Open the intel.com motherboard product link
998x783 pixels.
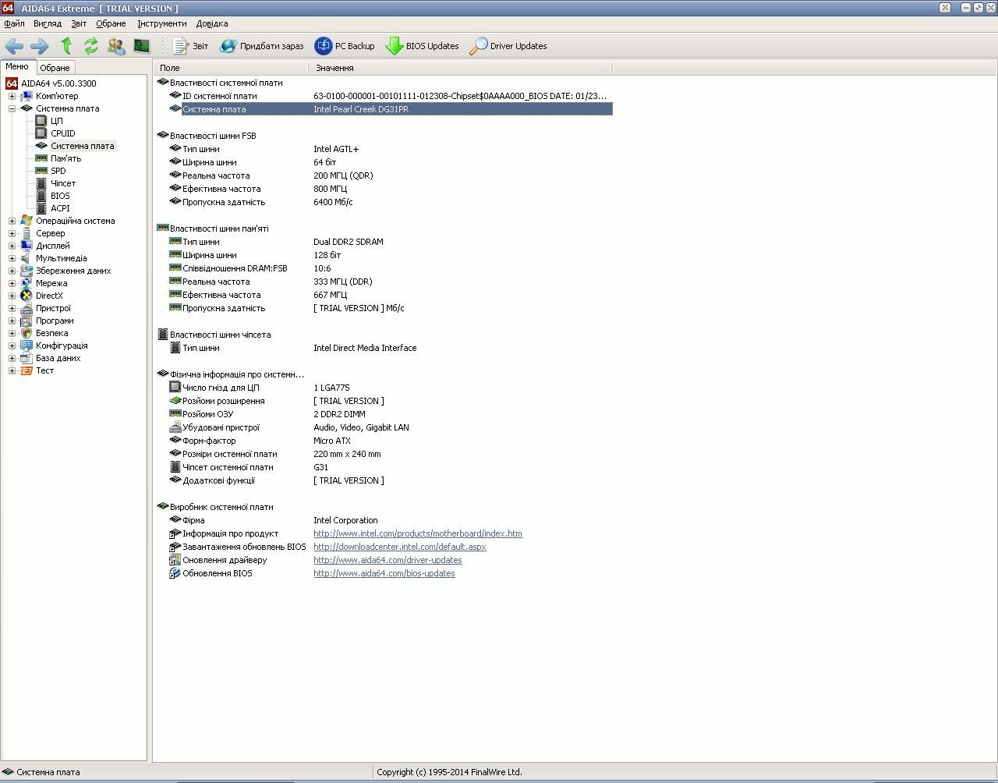pyautogui.click(x=418, y=533)
